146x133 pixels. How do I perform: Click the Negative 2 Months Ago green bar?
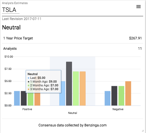click(x=121, y=96)
